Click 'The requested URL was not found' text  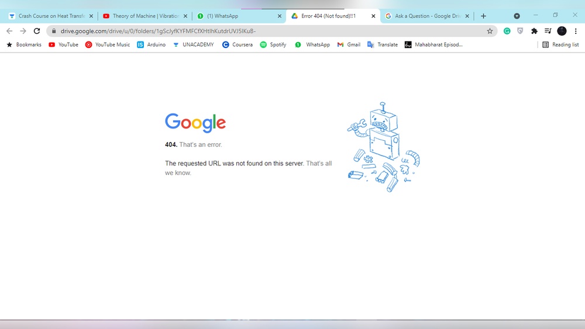coord(235,163)
